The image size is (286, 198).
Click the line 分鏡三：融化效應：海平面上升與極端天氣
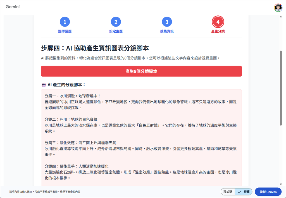click(80, 143)
